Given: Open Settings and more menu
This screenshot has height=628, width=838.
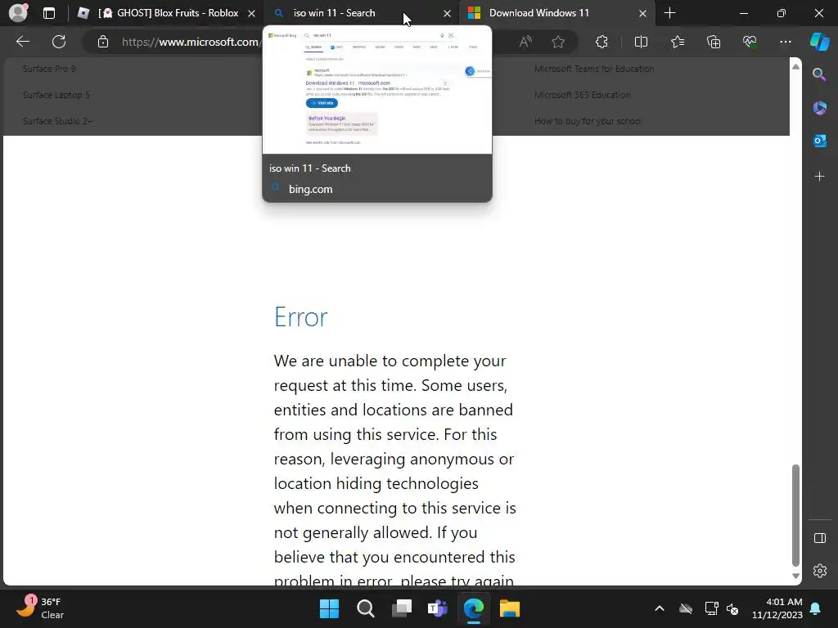Looking at the screenshot, I should [x=785, y=42].
